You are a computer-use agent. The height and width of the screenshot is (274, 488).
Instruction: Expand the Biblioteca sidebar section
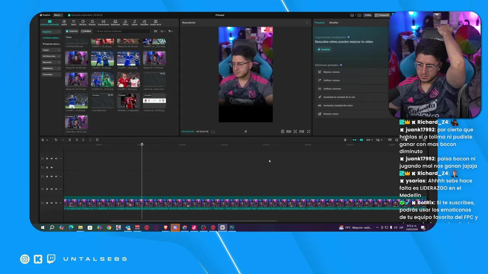(x=51, y=68)
